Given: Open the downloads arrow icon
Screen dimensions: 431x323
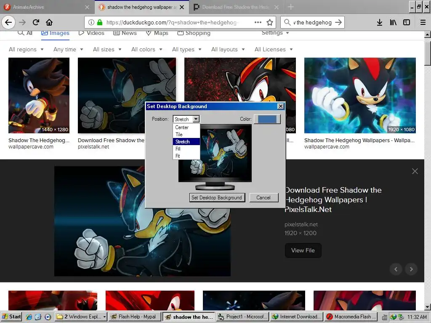Looking at the screenshot, I should [380, 22].
